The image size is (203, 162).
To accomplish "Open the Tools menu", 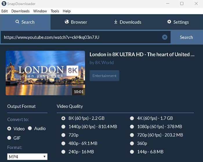I will click(x=55, y=11).
